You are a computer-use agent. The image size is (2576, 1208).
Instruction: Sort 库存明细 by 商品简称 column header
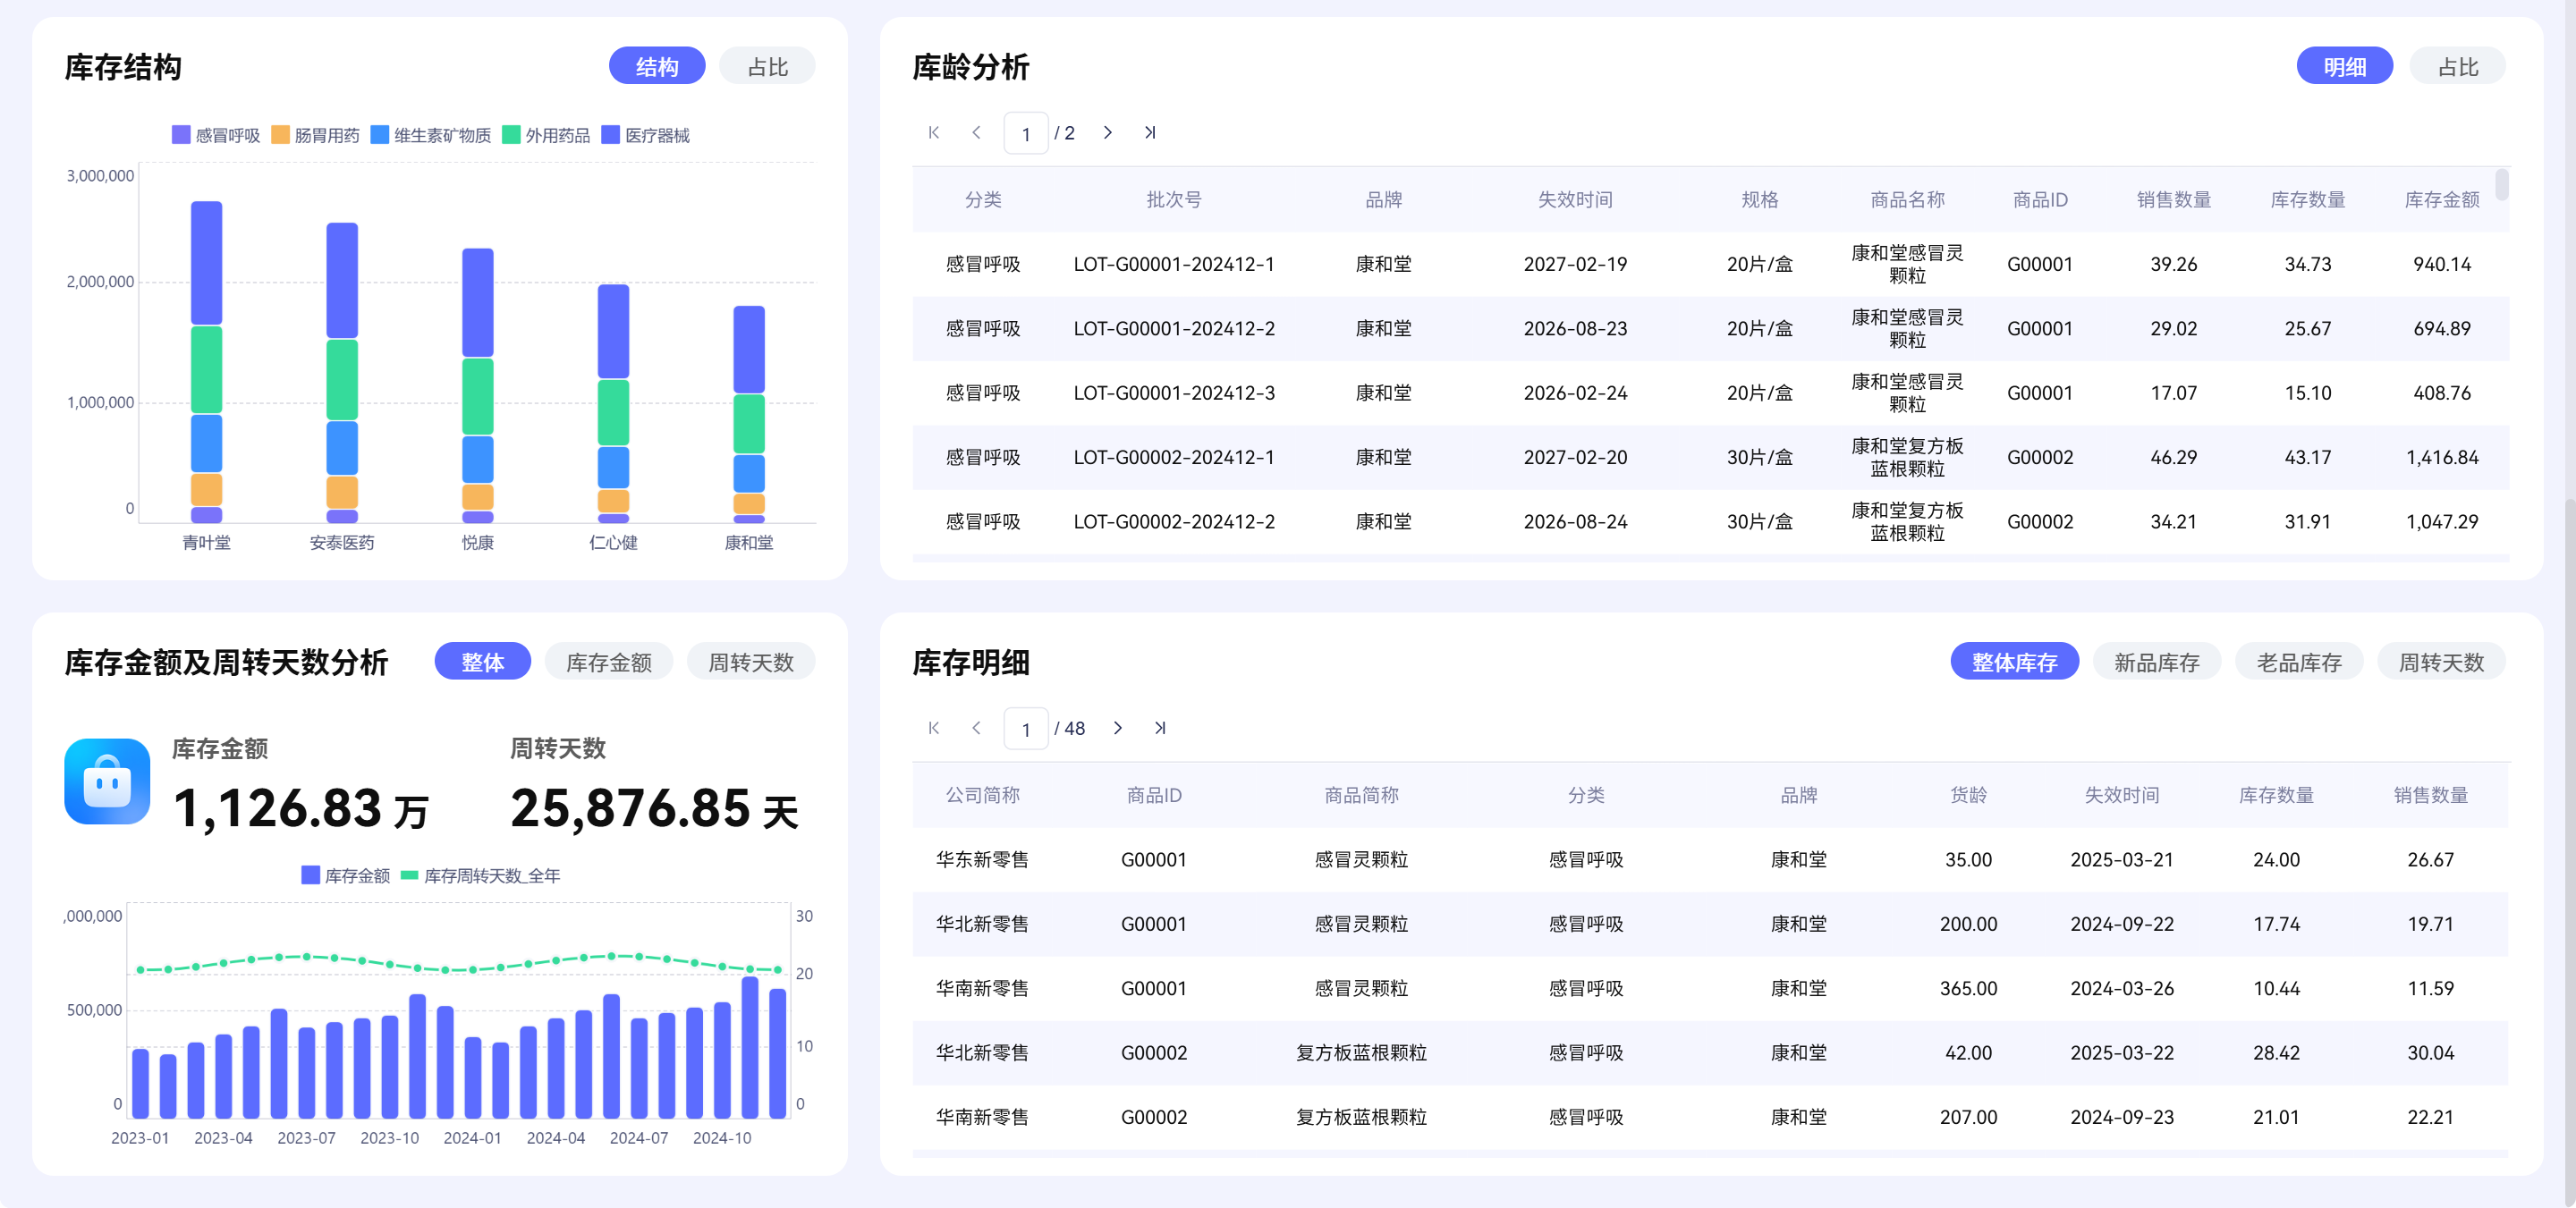point(1361,795)
